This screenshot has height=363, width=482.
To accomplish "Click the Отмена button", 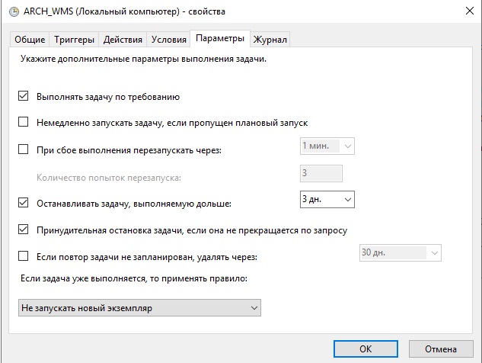I will (439, 349).
